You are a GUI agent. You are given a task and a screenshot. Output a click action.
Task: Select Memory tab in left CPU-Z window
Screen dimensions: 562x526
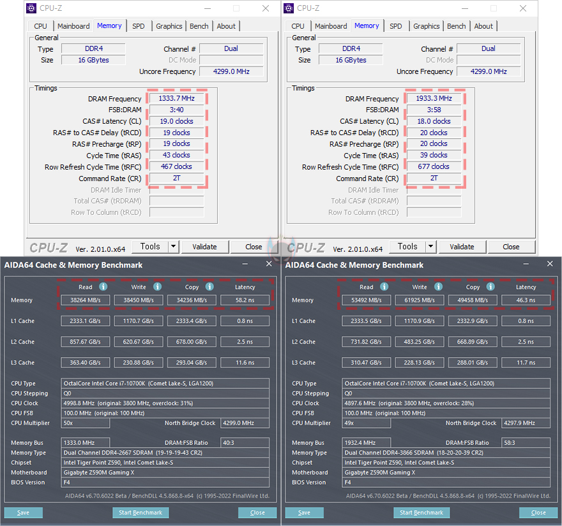(109, 26)
